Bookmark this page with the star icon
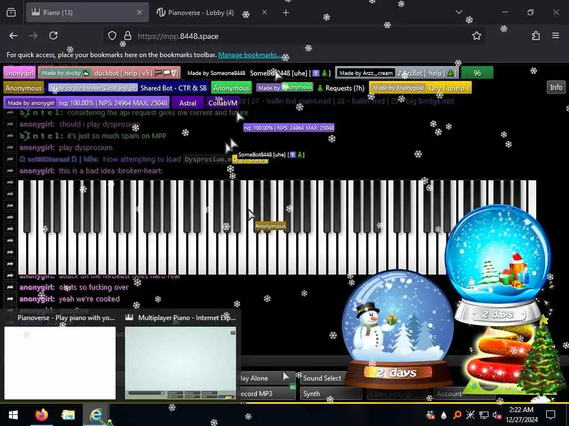The image size is (569, 426). (476, 36)
